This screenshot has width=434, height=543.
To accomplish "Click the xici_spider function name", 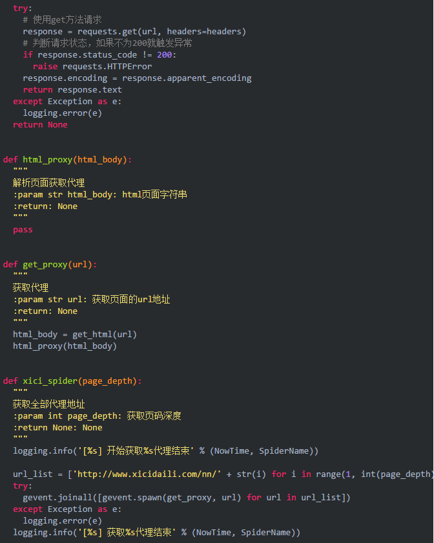I will pyautogui.click(x=50, y=381).
